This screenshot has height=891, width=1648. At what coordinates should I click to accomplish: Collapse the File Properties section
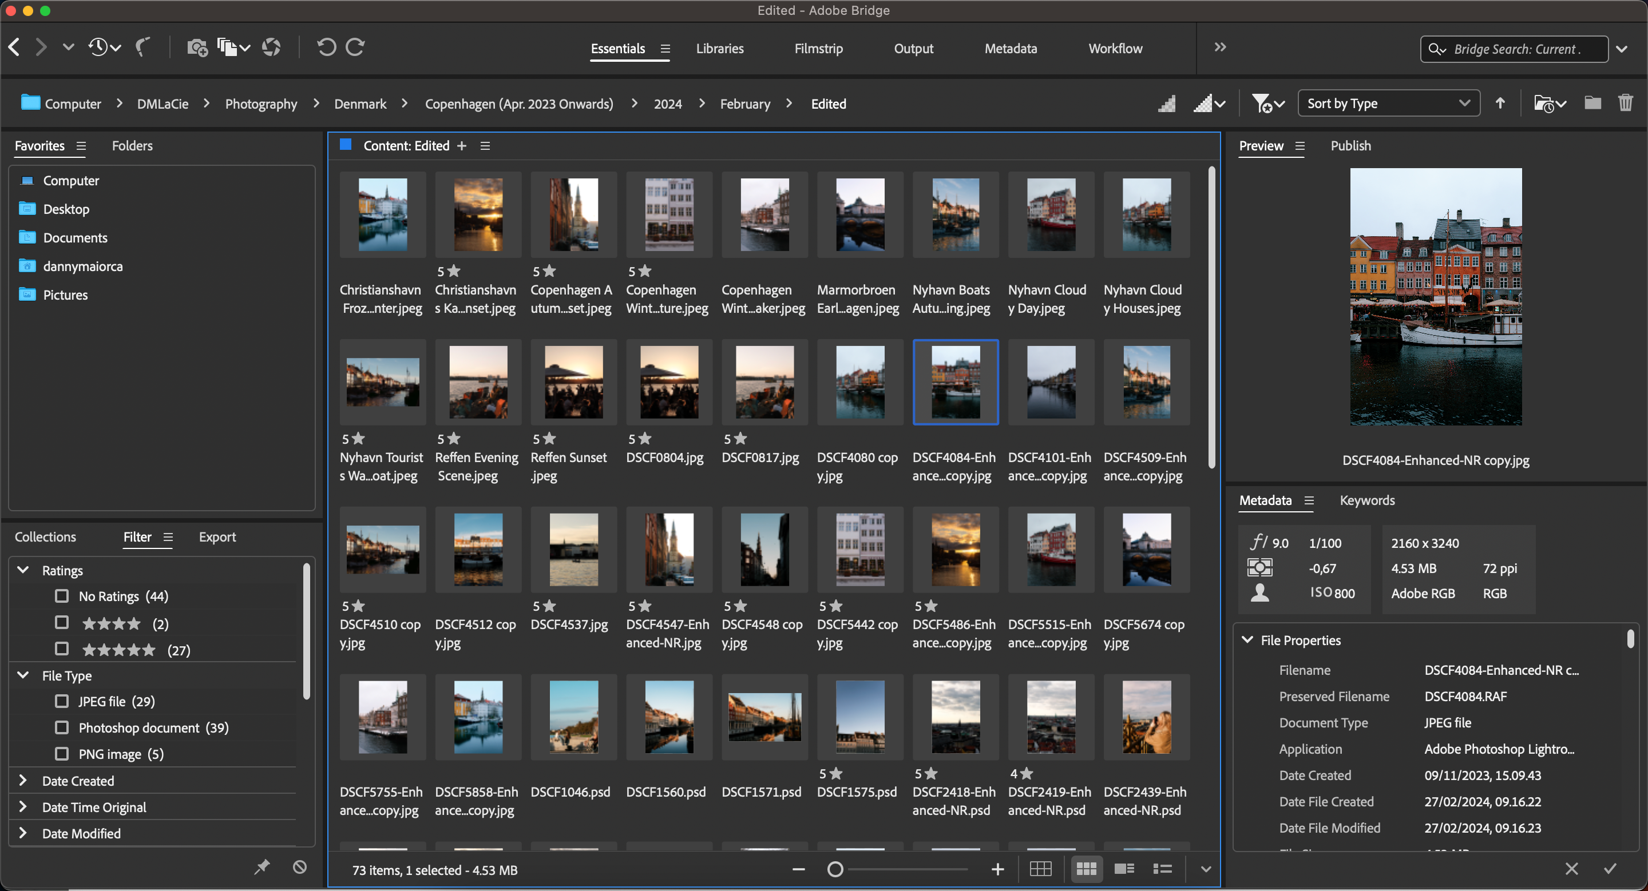tap(1247, 639)
